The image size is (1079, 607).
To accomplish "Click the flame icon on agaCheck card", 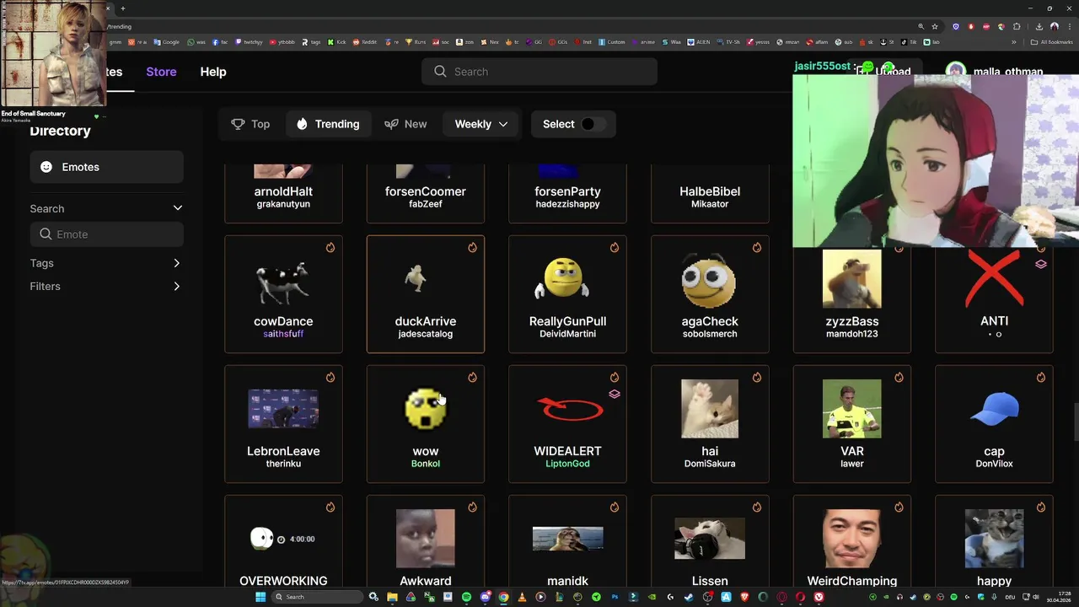I will click(756, 247).
